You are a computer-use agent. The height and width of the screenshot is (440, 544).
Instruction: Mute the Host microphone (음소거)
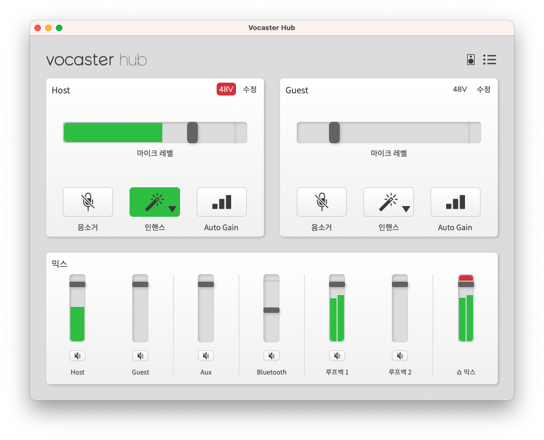(88, 202)
